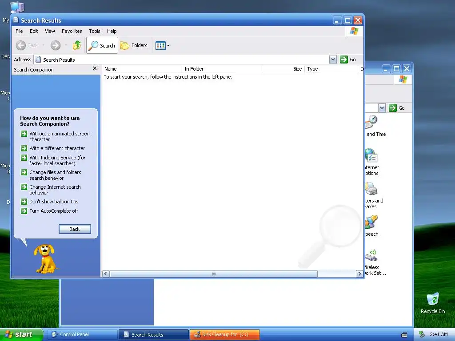
Task: Open Forward history dropdown arrow
Action: (66, 45)
